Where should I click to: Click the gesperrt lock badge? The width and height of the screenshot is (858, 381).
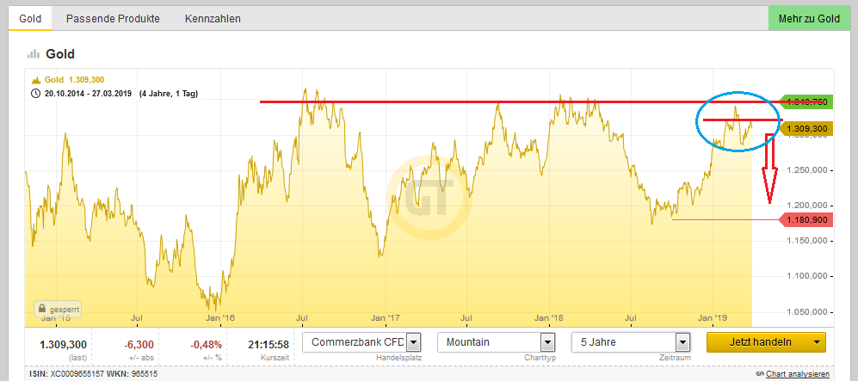click(58, 309)
